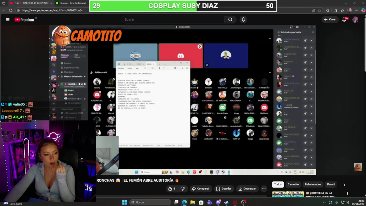
Task: Open File Explorer from the taskbar
Action: click(193, 202)
